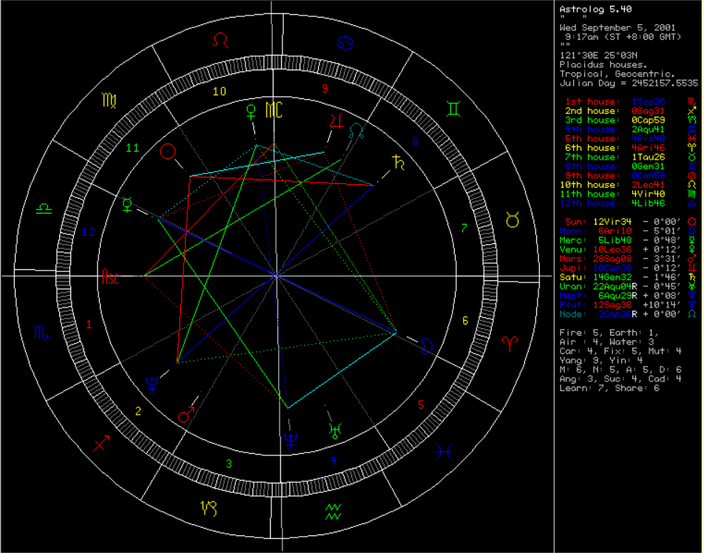Click the Aries sign glyph on outer ring

(x=510, y=345)
